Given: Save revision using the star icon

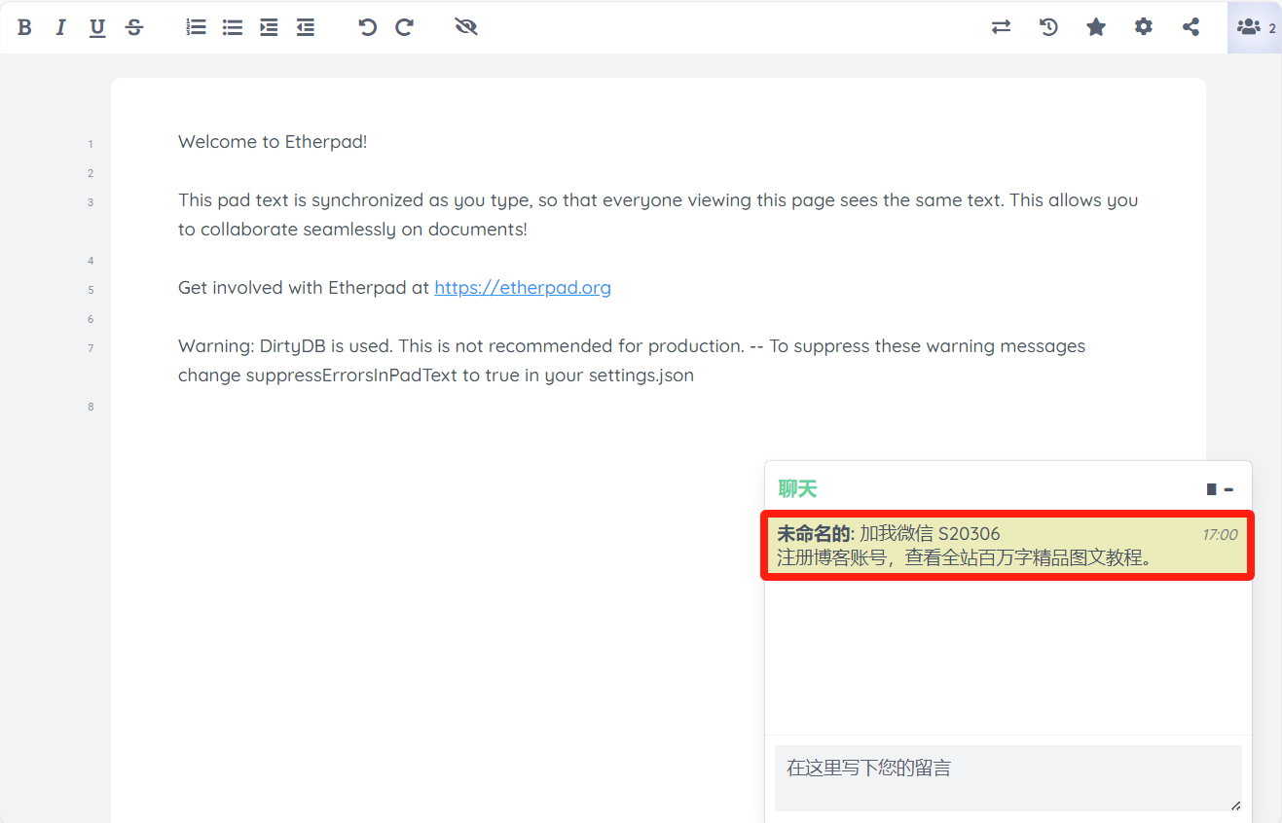Looking at the screenshot, I should point(1096,27).
